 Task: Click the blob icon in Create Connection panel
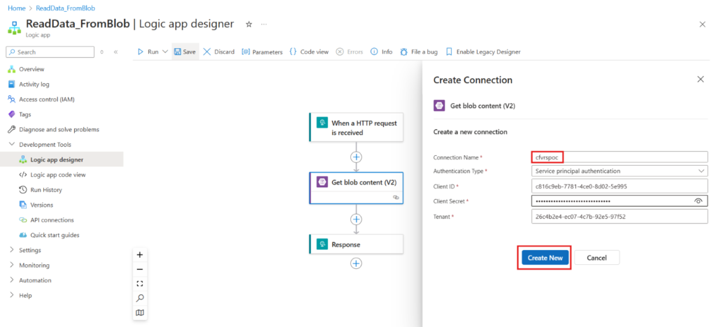439,106
